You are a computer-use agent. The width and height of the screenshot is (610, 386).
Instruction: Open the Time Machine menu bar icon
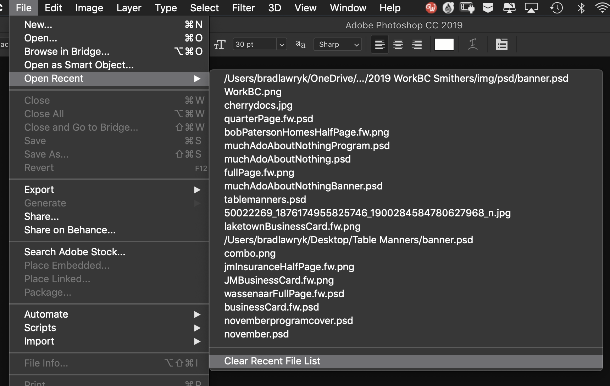tap(556, 8)
